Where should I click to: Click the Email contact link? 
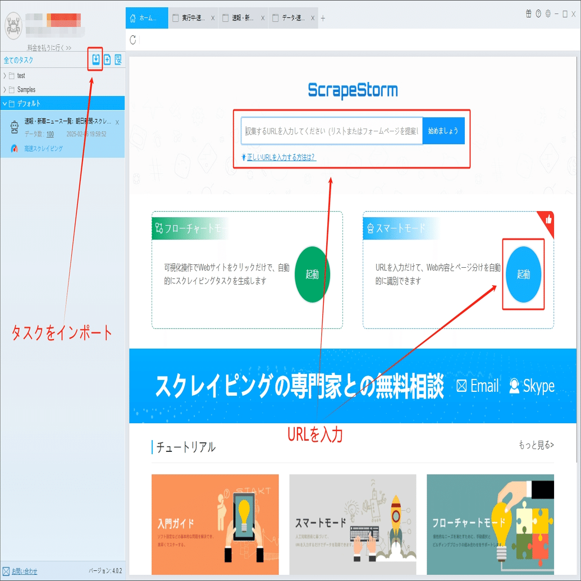(x=478, y=386)
